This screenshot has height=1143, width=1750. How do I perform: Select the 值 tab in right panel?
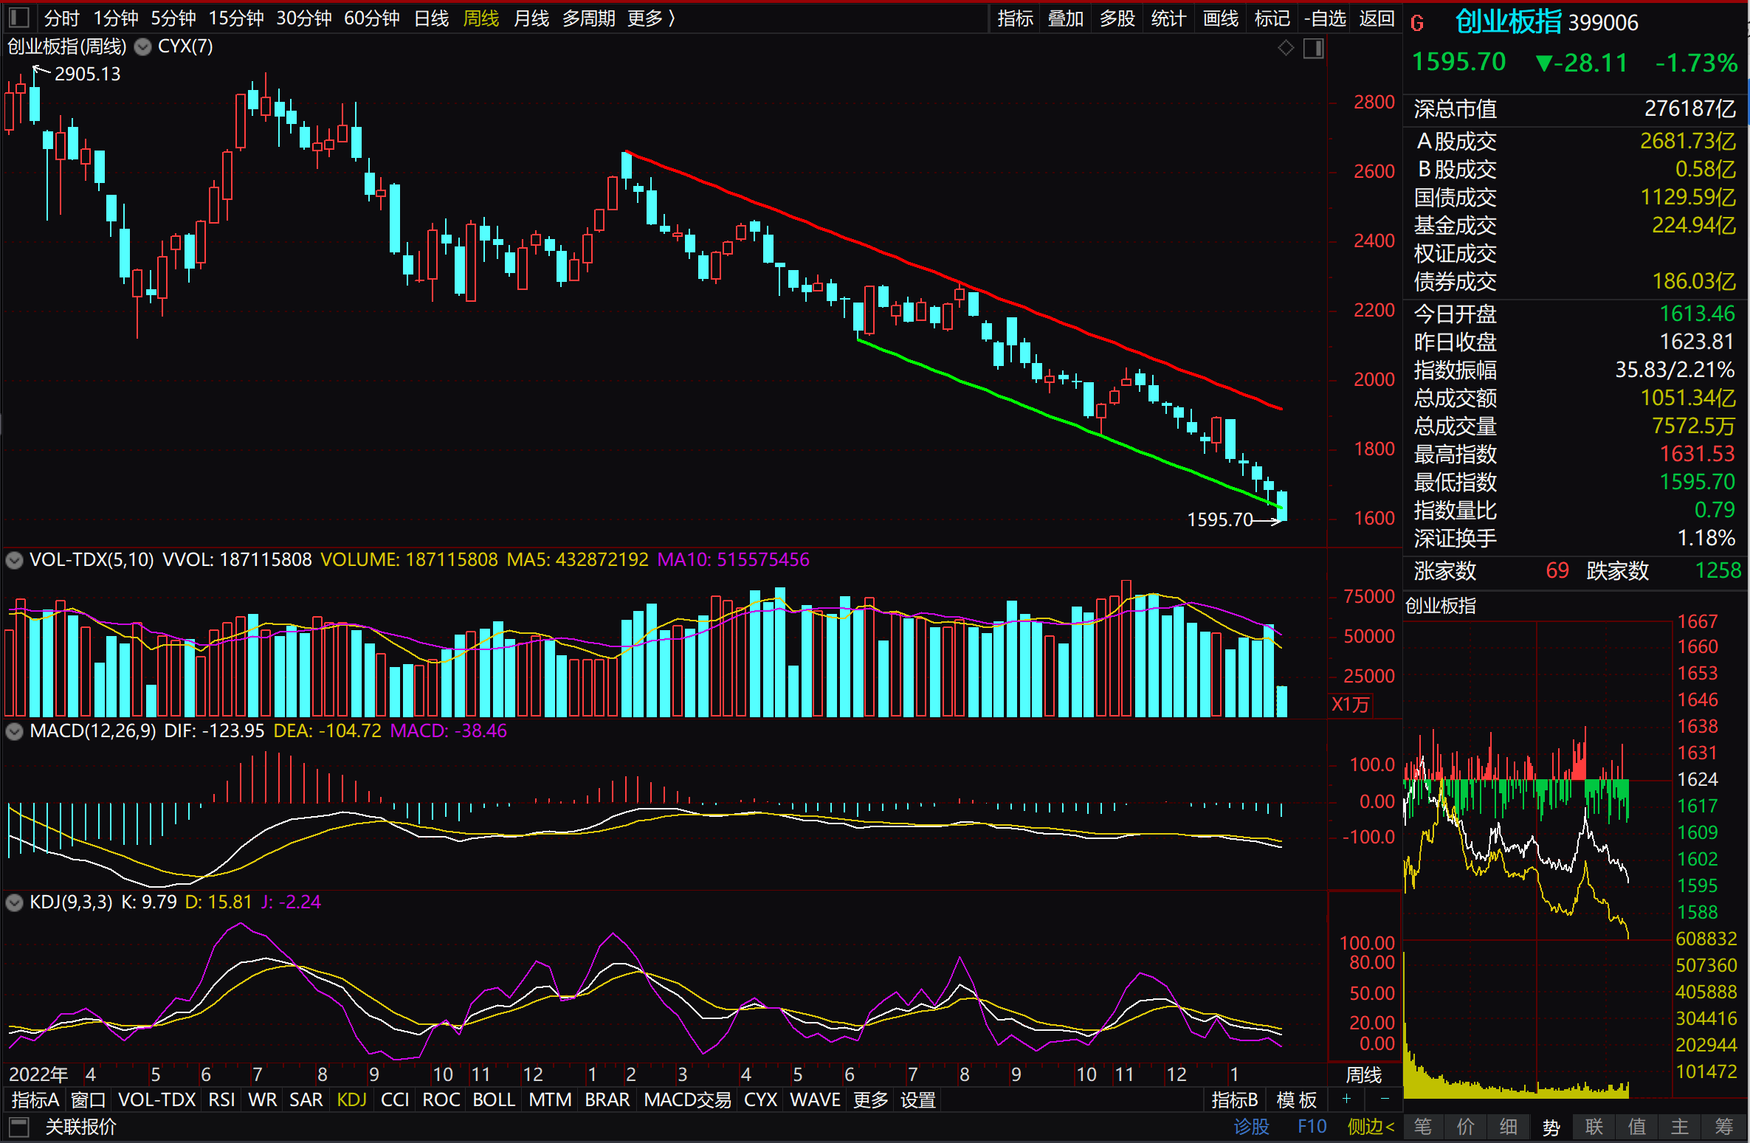tap(1637, 1127)
